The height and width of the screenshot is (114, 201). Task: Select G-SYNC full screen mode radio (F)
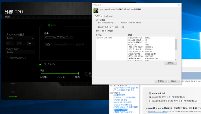coord(150,97)
